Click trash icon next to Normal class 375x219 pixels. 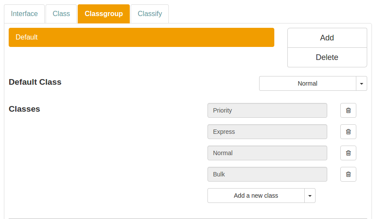(348, 153)
